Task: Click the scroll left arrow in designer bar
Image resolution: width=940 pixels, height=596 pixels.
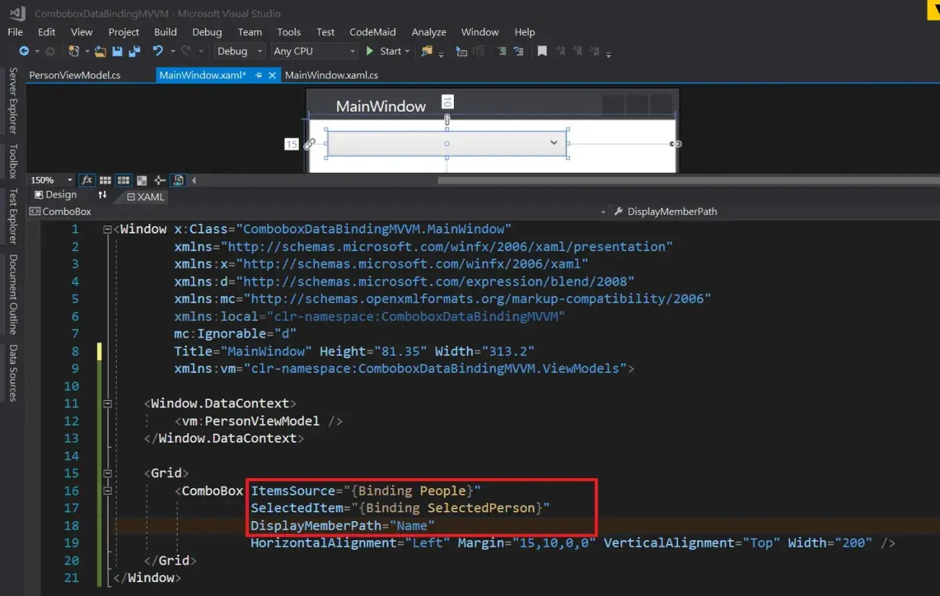Action: pyautogui.click(x=193, y=181)
